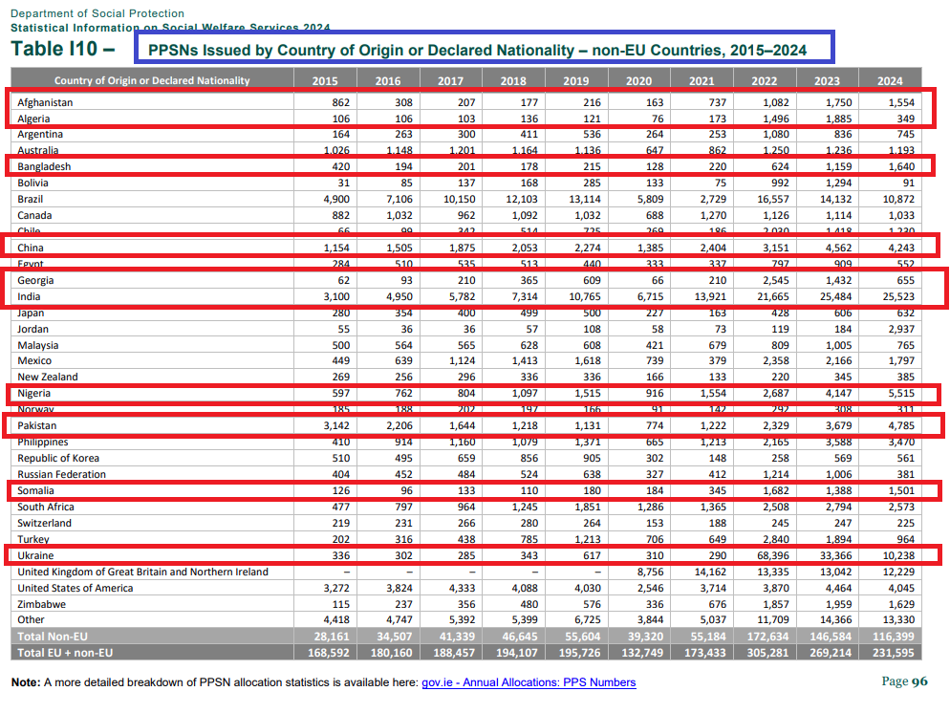The height and width of the screenshot is (713, 950).
Task: Click the Malaysia row label
Action: coord(37,345)
